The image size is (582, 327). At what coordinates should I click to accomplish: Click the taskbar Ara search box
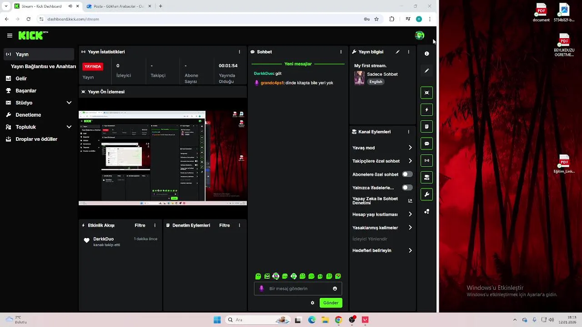tap(258, 320)
